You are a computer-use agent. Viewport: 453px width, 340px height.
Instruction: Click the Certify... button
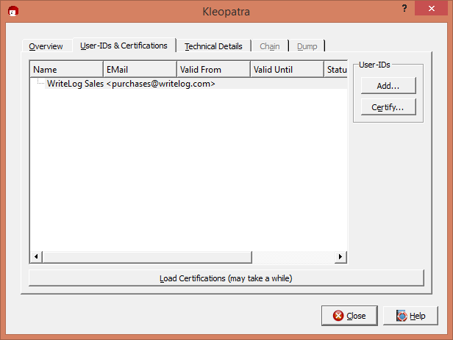pos(388,107)
